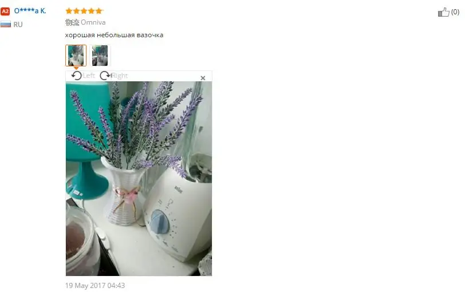Rotate the photo right with the arrow icon

pyautogui.click(x=105, y=76)
